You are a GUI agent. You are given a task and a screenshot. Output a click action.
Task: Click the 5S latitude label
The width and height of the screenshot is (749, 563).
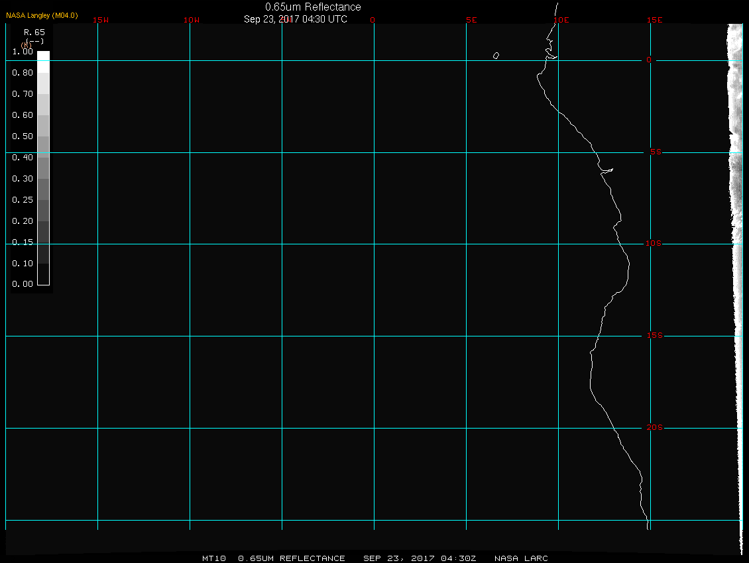pos(656,152)
